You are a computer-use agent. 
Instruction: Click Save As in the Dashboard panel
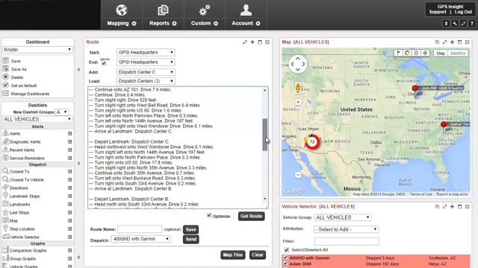(19, 69)
